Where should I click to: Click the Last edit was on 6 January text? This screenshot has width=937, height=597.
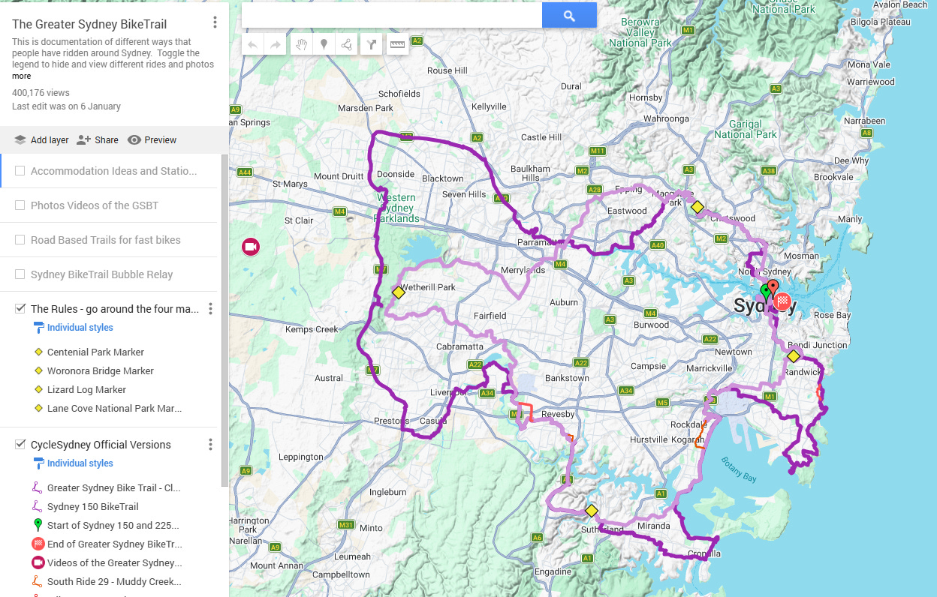click(x=66, y=106)
